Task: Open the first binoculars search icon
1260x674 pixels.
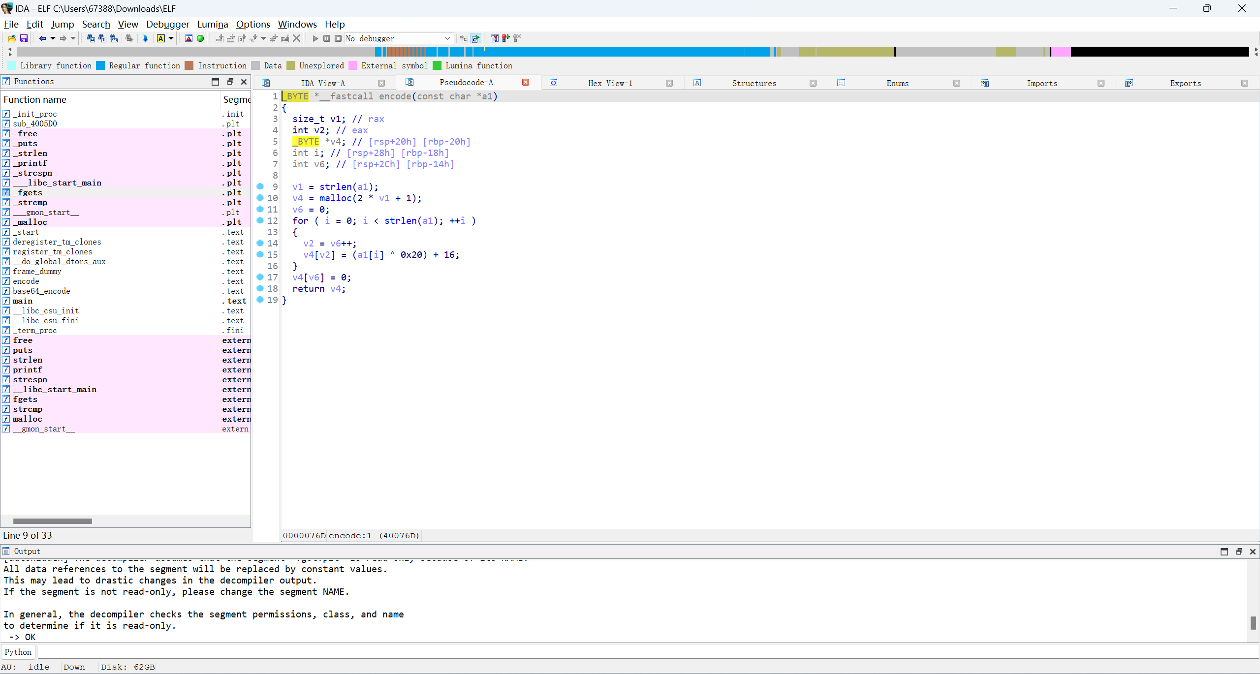Action: 91,38
